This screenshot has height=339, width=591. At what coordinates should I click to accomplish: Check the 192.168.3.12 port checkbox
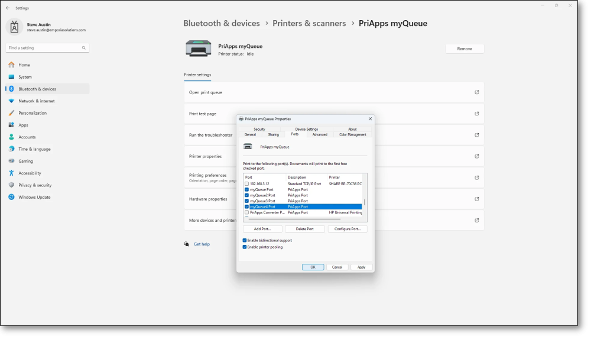[x=247, y=184]
